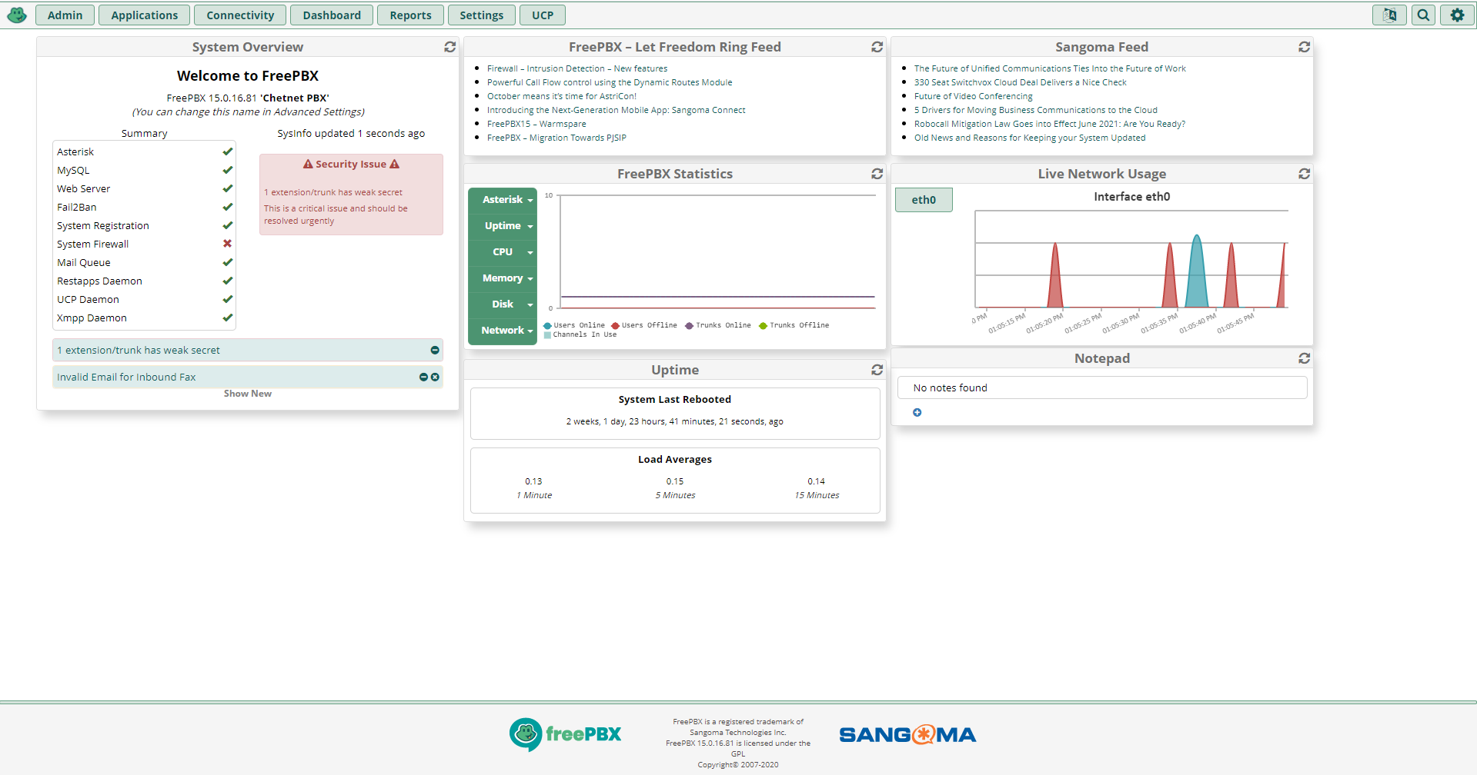Click the Sangoma logo in footer
The width and height of the screenshot is (1477, 775).
coord(907,735)
